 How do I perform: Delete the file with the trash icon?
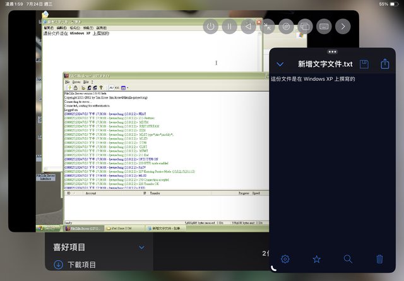coord(379,259)
